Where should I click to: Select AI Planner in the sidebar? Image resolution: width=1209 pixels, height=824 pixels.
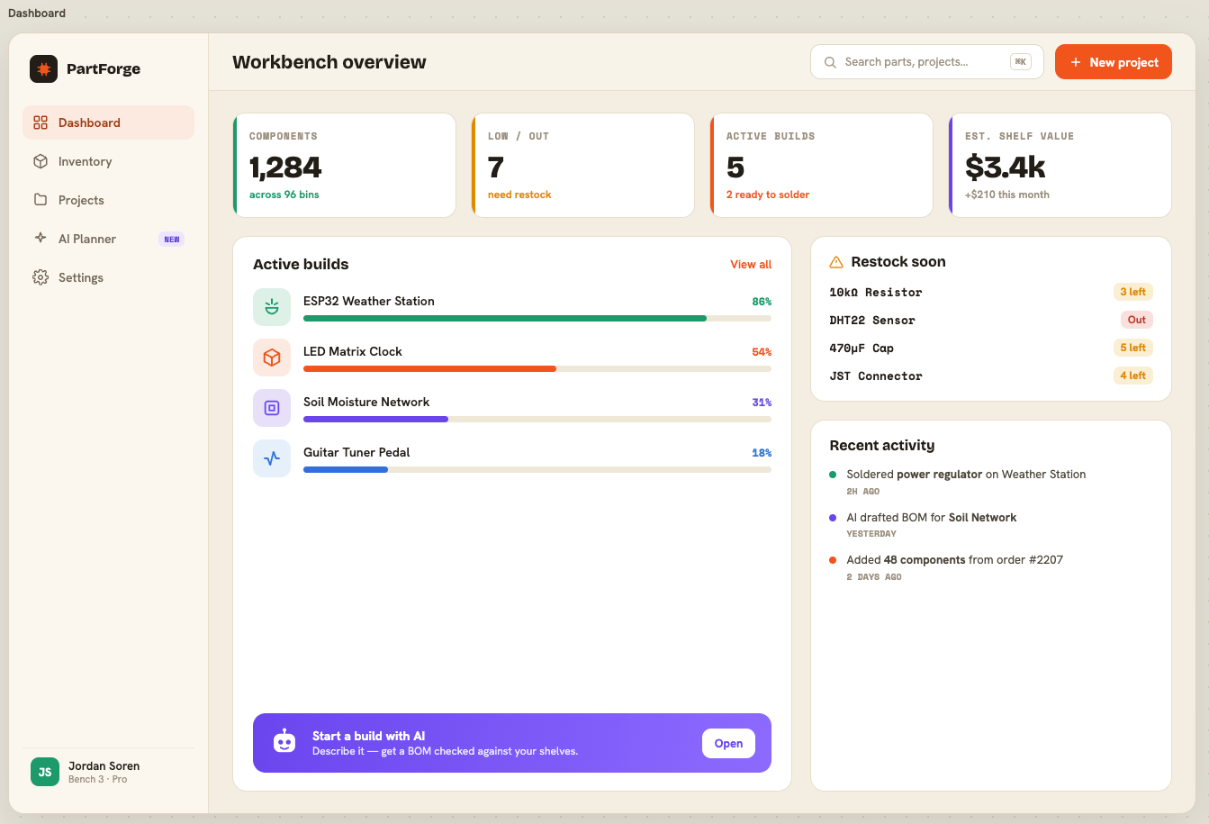(x=108, y=239)
